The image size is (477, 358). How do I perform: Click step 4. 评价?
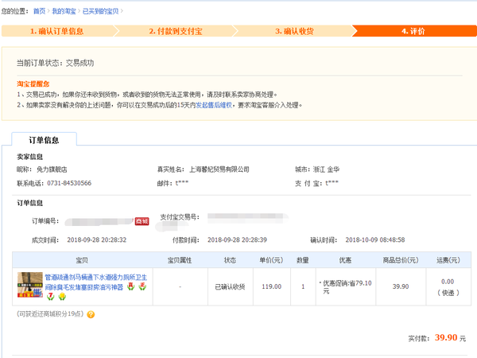413,31
